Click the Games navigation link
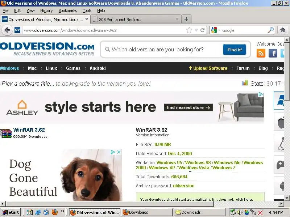The height and width of the screenshot is (217, 290). coord(73,68)
